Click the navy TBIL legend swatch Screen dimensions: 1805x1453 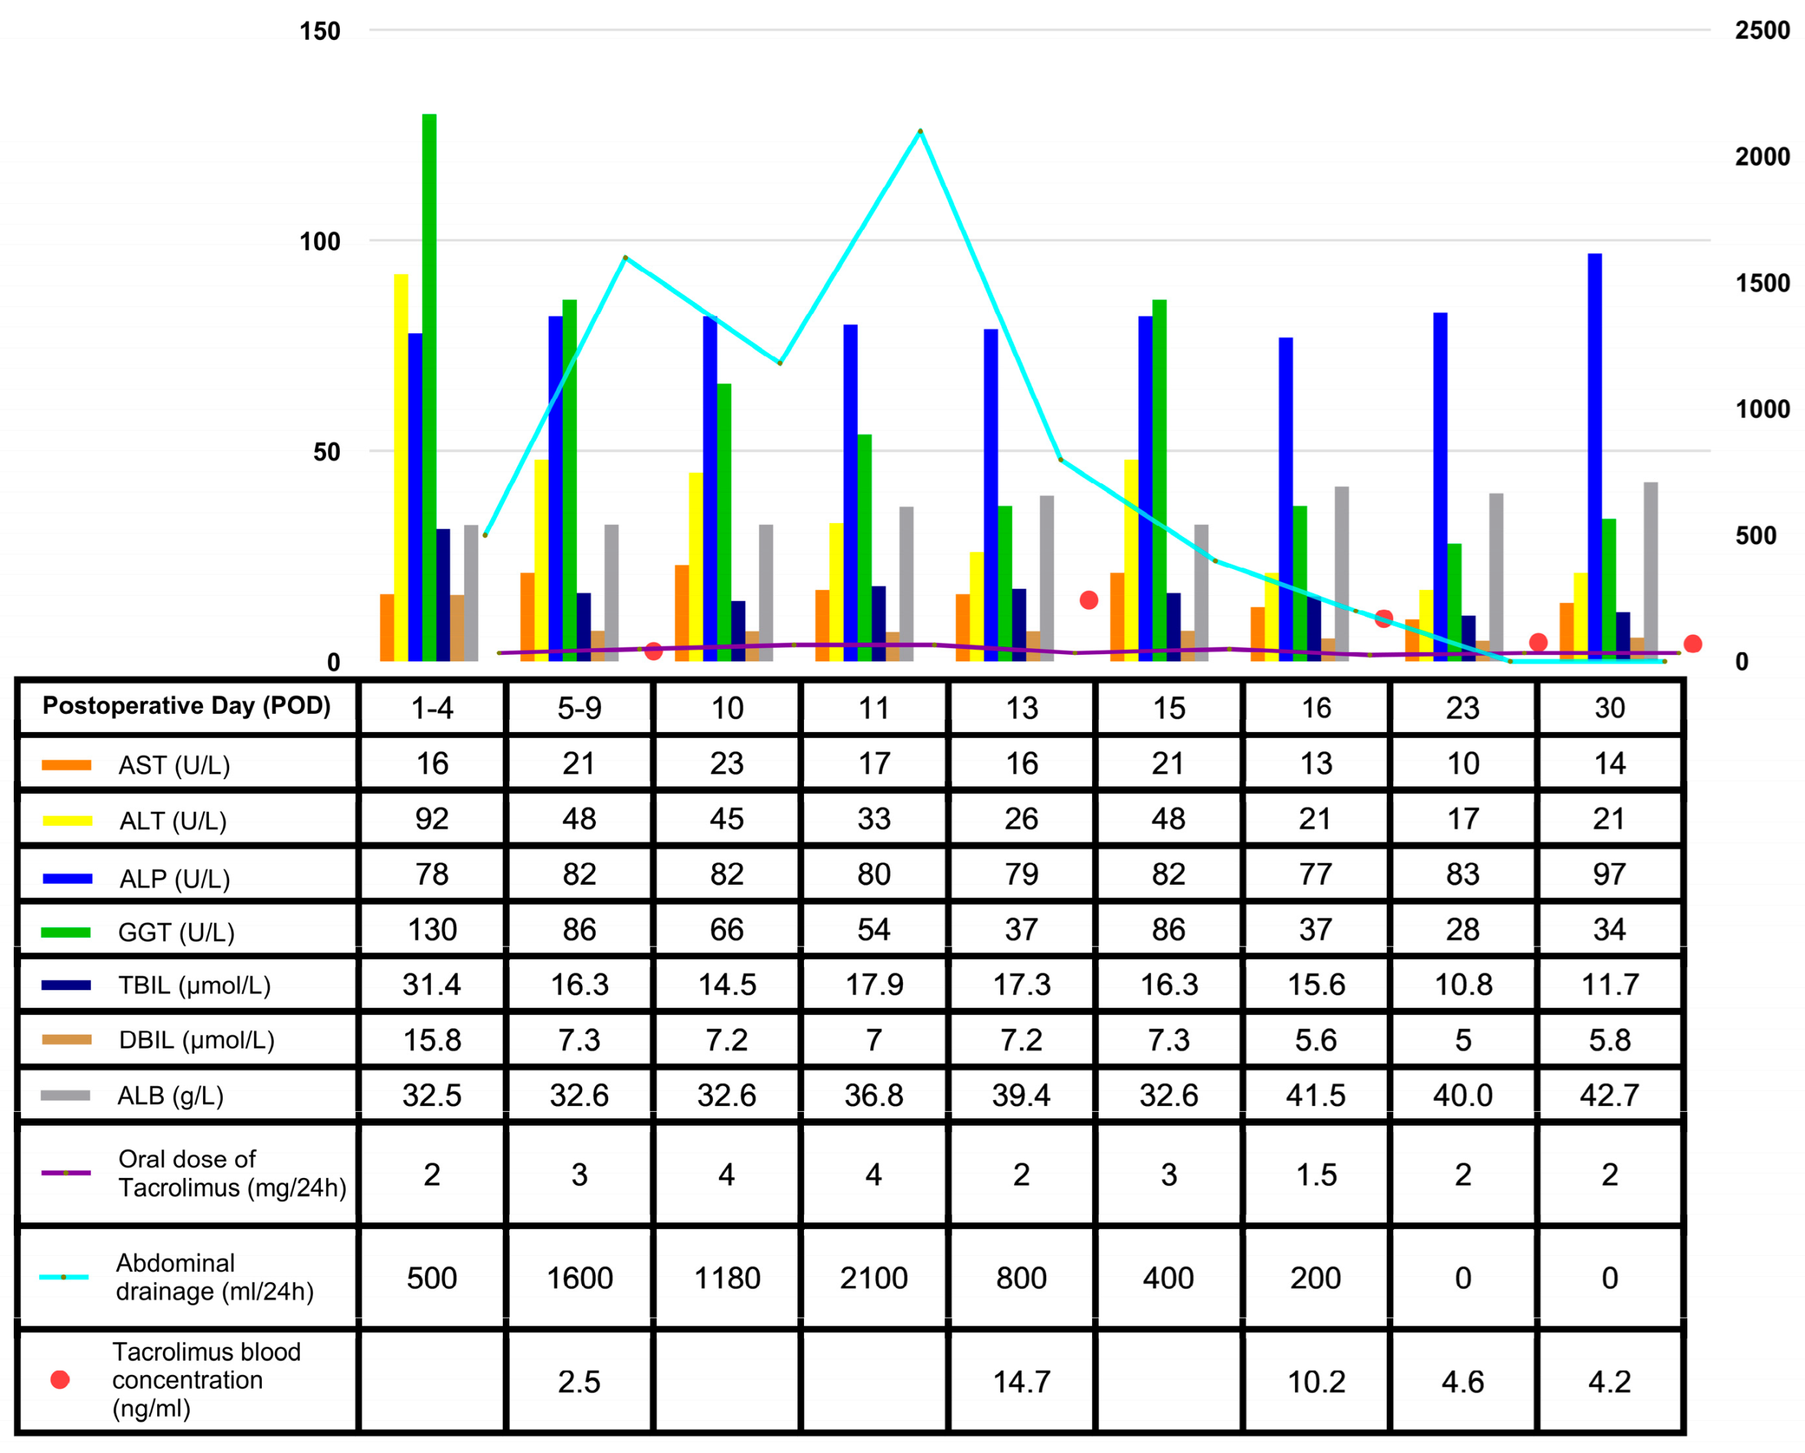pos(67,985)
